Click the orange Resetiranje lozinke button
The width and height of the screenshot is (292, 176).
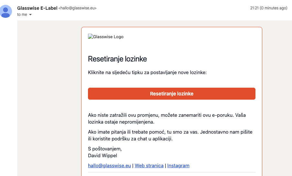click(171, 94)
